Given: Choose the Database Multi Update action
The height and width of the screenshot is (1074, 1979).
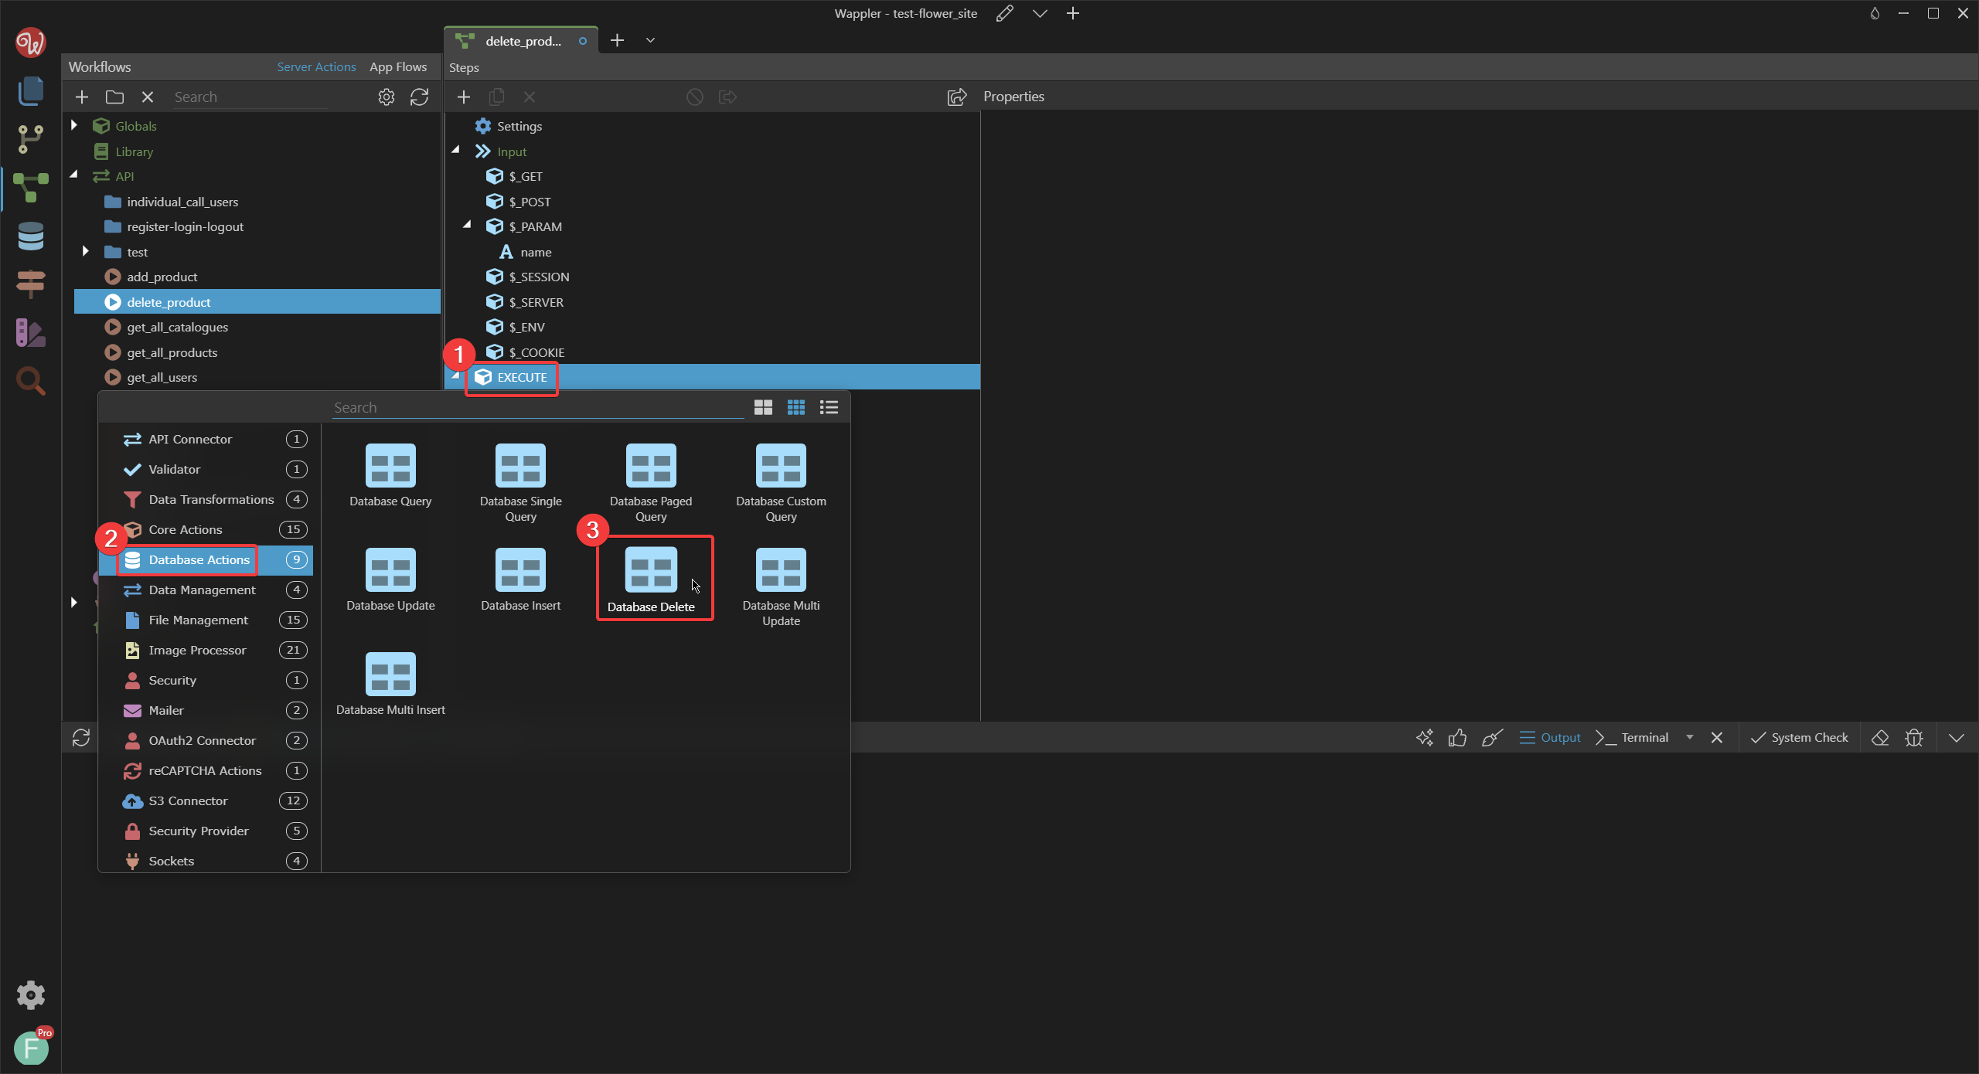Looking at the screenshot, I should pos(781,587).
